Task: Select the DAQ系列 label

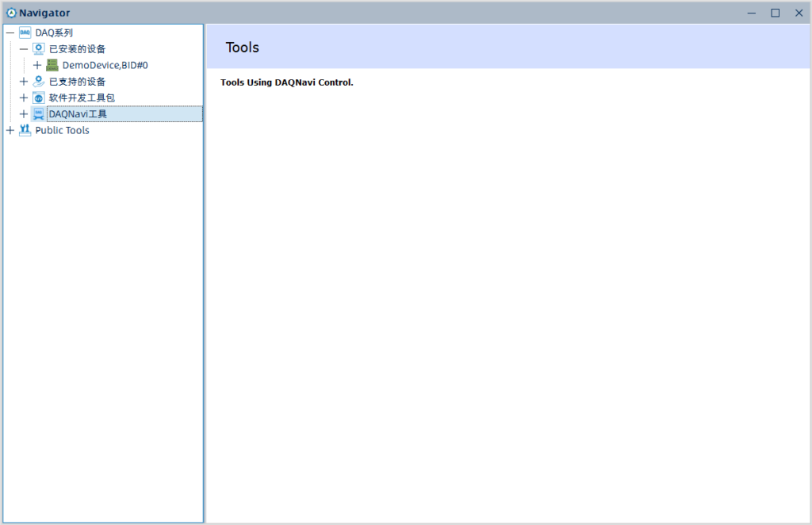Action: (x=54, y=33)
